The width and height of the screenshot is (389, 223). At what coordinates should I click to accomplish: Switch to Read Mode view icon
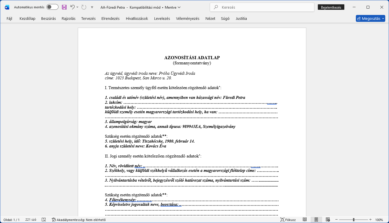coord(305,220)
